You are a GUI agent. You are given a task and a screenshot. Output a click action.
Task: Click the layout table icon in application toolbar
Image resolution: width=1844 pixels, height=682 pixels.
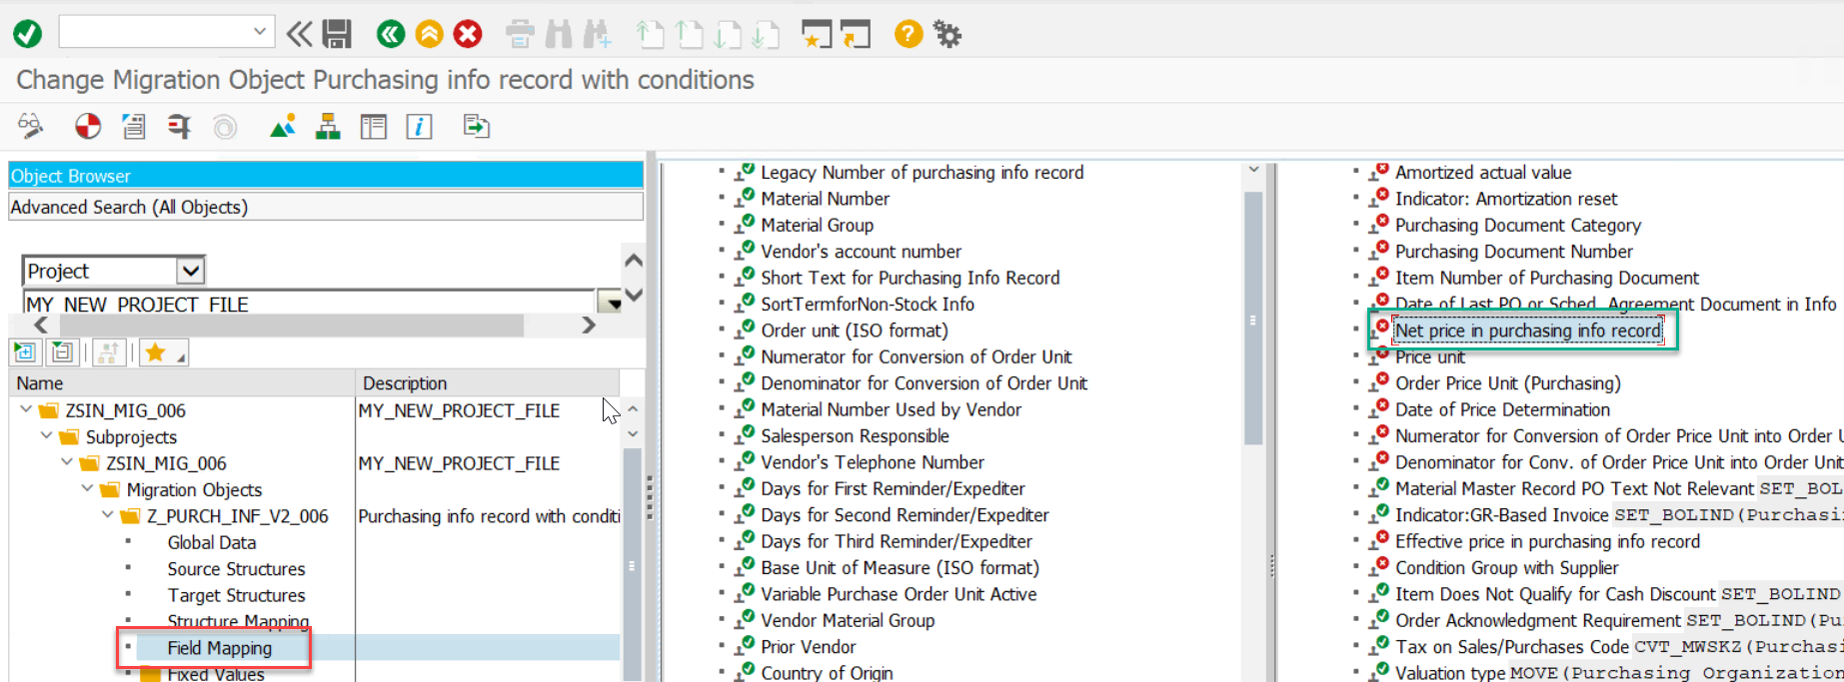374,127
